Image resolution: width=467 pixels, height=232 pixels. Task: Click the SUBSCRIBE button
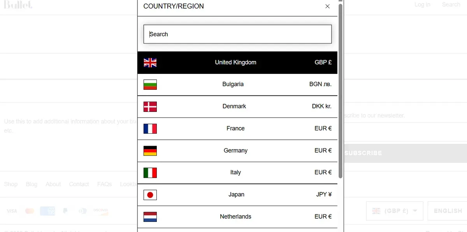coord(363,153)
